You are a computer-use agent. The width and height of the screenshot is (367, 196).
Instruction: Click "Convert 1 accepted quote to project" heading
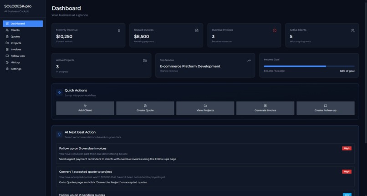[86, 172]
